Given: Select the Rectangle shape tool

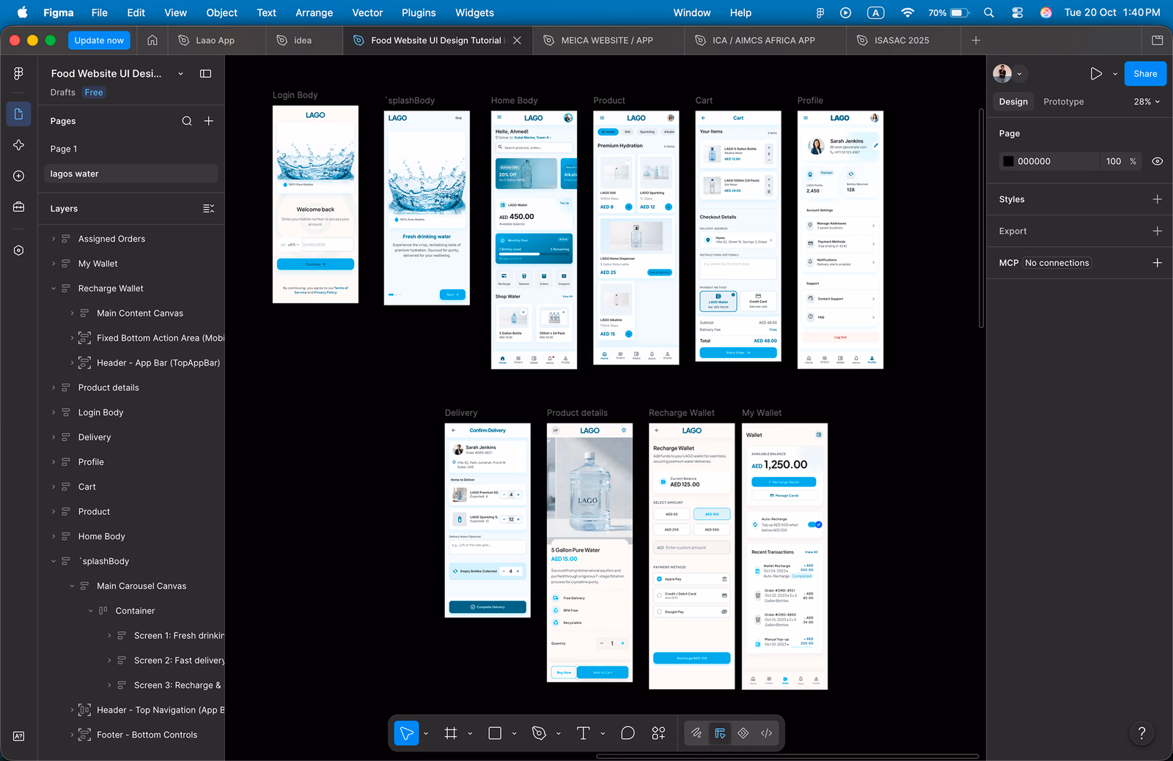Looking at the screenshot, I should (495, 733).
